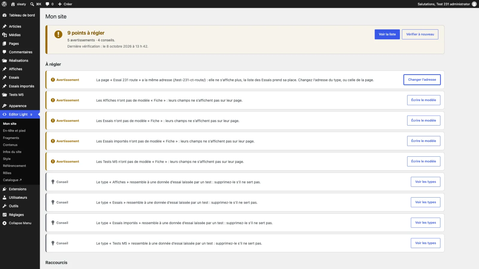Go to Médias
This screenshot has width=479, height=269.
coord(20,35)
